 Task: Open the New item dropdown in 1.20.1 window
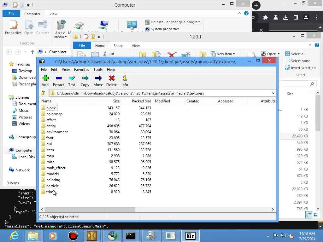click(223, 54)
